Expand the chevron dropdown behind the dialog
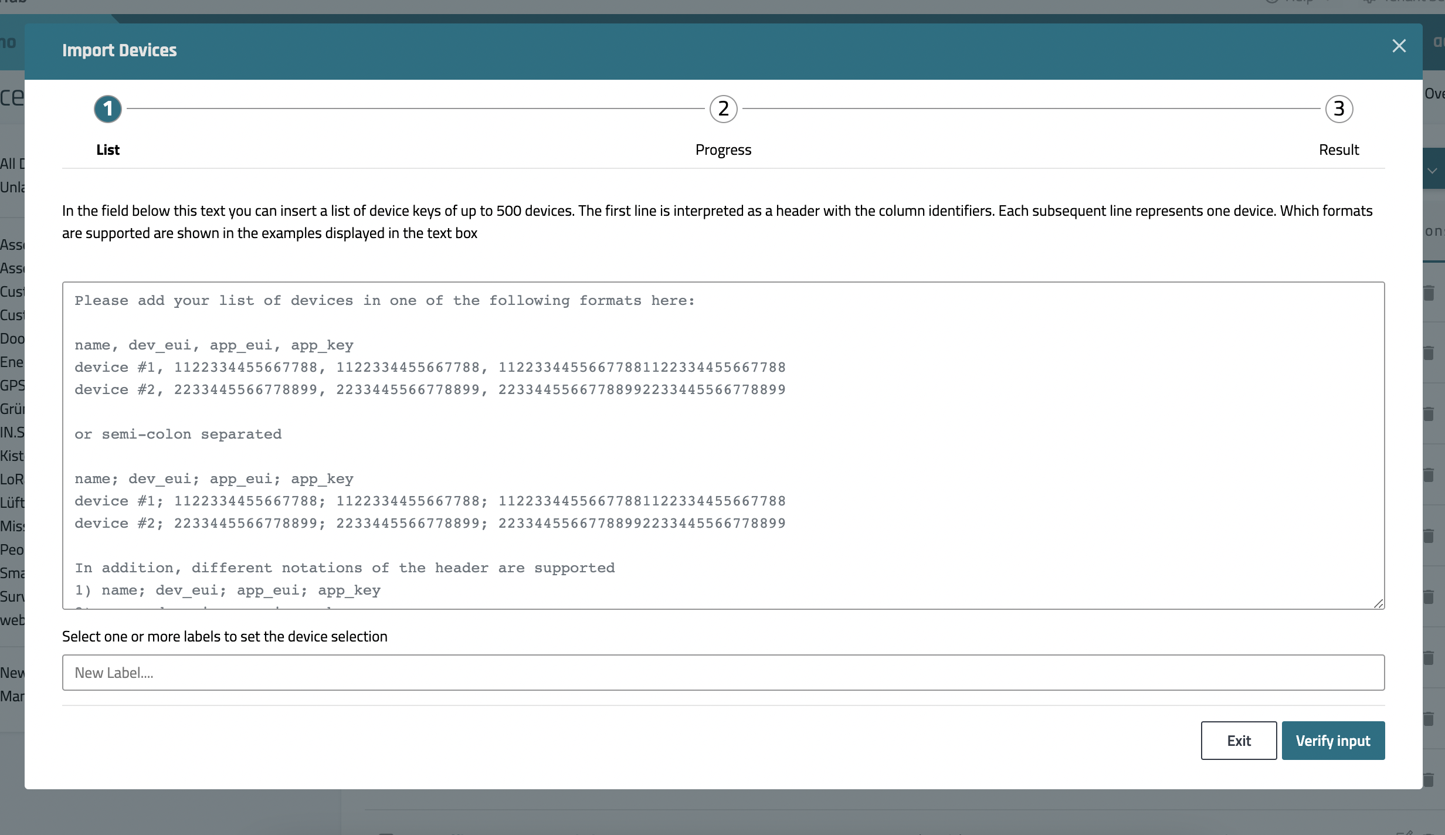The height and width of the screenshot is (835, 1445). pyautogui.click(x=1432, y=171)
